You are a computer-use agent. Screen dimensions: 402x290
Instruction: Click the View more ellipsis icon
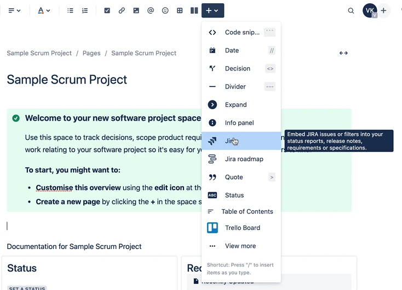pyautogui.click(x=213, y=246)
